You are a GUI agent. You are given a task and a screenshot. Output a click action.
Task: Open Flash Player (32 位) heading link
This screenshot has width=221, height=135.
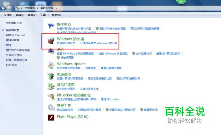[72, 117]
